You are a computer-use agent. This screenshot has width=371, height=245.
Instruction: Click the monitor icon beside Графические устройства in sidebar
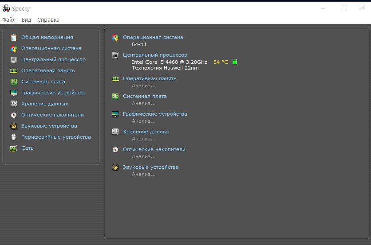[14, 93]
